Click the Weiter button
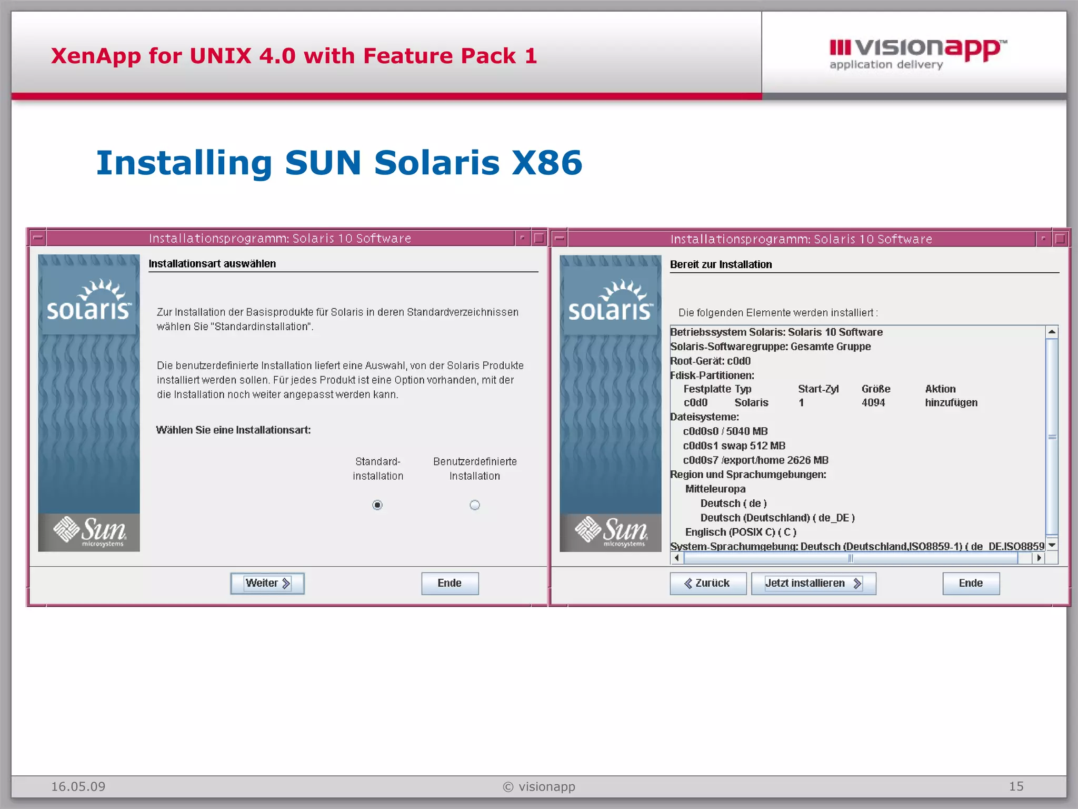Viewport: 1078px width, 809px height. coord(267,584)
